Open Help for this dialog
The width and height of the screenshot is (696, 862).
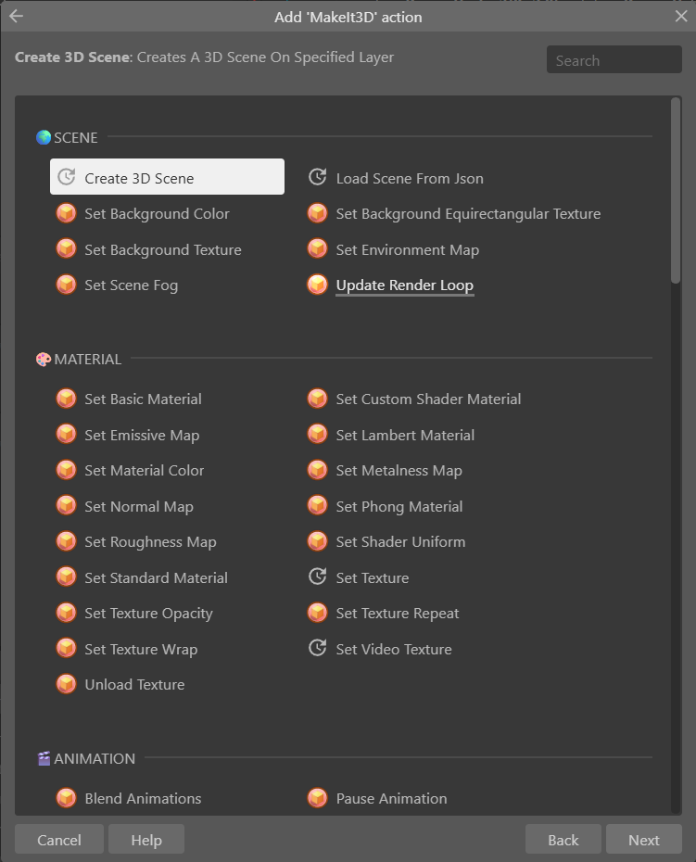point(146,840)
